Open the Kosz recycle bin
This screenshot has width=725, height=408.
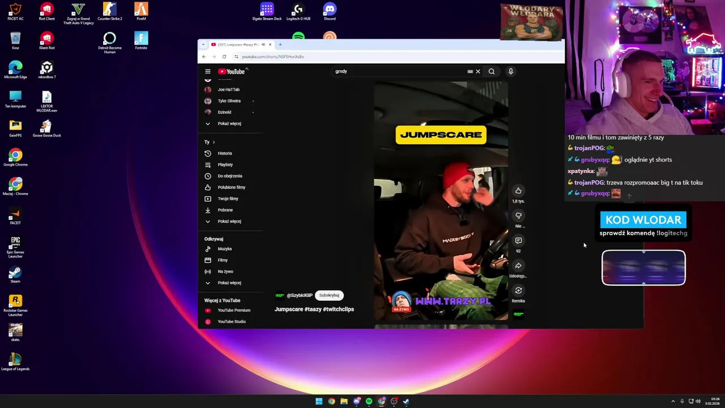(15, 41)
